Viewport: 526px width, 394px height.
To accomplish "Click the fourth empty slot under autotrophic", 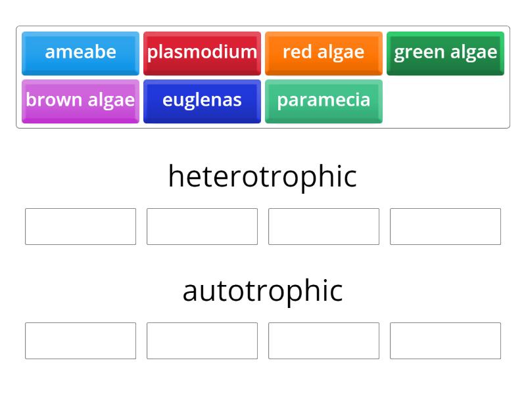I will click(445, 341).
